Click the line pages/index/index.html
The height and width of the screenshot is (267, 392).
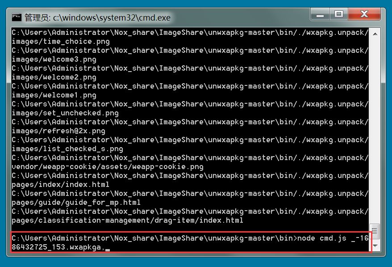point(61,185)
